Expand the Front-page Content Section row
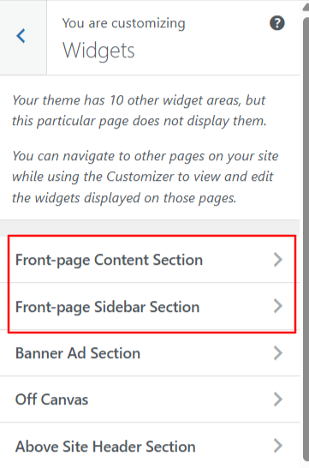The height and width of the screenshot is (468, 309). point(150,260)
